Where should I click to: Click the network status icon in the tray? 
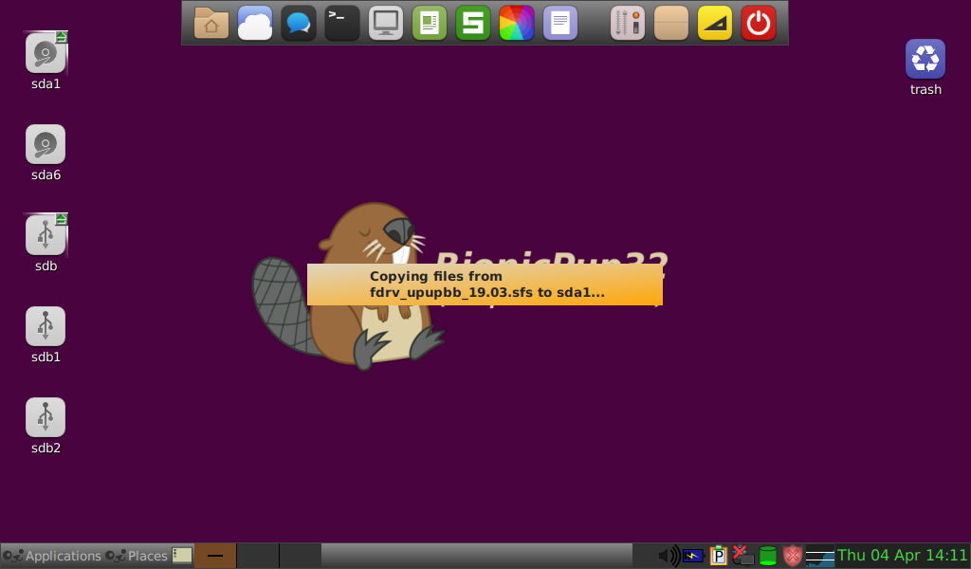(x=742, y=556)
